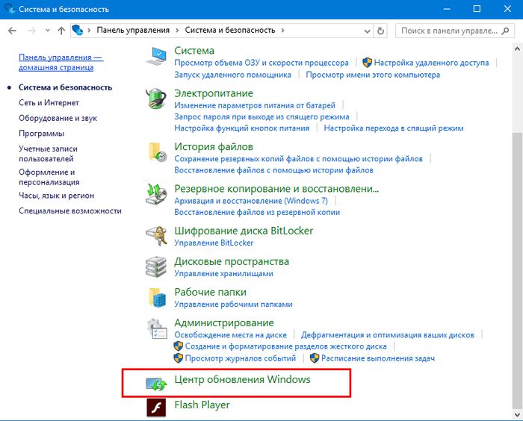The image size is (523, 421).
Task: Click the Дисковые пространства drives icon
Action: coord(157,266)
